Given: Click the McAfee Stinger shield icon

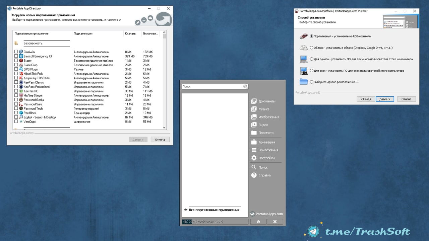Looking at the screenshot, I should point(21,95).
